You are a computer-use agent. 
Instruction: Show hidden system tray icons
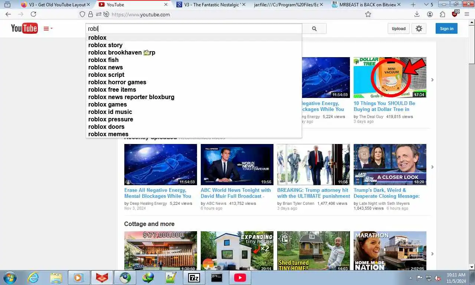coord(410,278)
